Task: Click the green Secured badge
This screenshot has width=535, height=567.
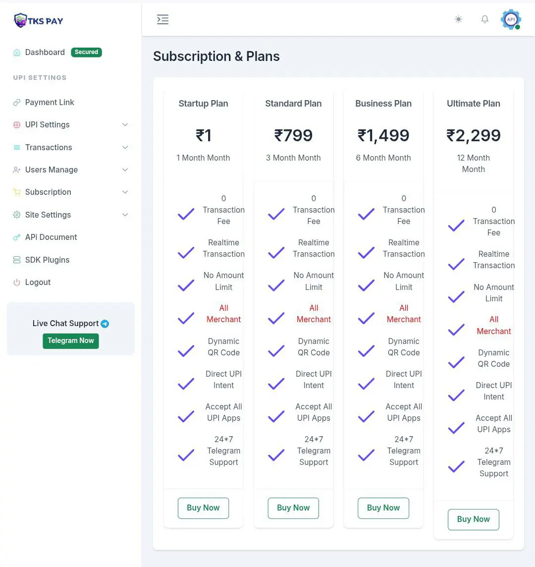Action: [87, 52]
